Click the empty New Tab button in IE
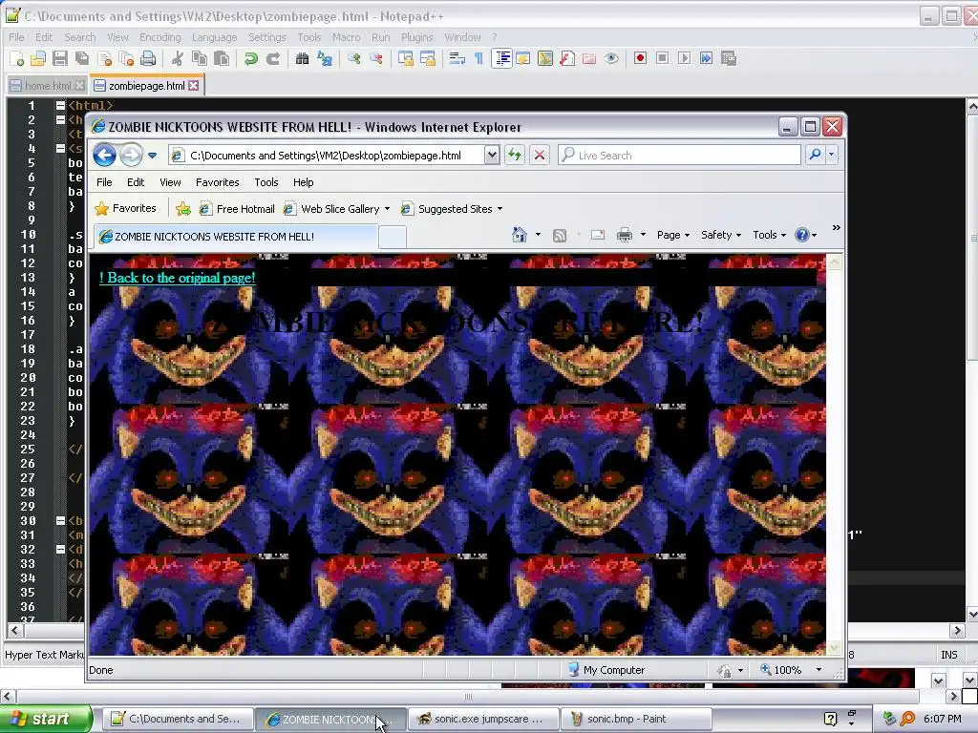The width and height of the screenshot is (978, 733). (393, 237)
